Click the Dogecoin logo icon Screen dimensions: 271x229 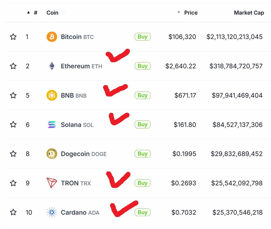click(x=52, y=154)
